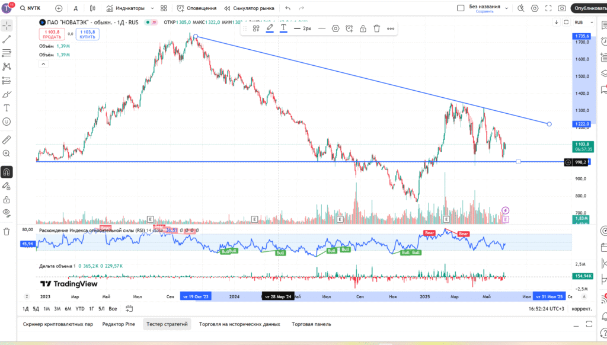Select the crosshair cursor tool
The height and width of the screenshot is (345, 607).
point(7,25)
